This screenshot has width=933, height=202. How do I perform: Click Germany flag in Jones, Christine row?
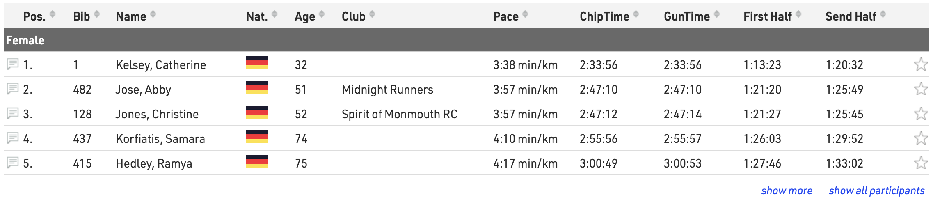pyautogui.click(x=256, y=112)
